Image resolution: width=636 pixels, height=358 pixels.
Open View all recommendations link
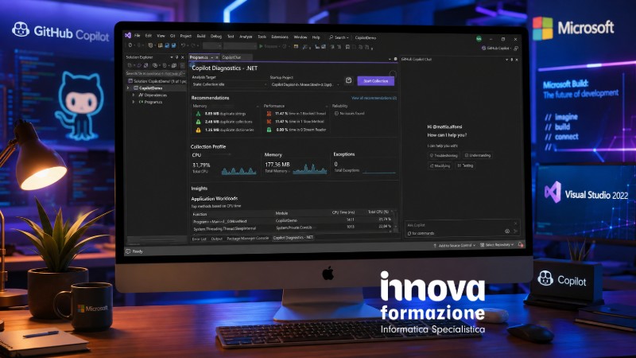tap(374, 98)
